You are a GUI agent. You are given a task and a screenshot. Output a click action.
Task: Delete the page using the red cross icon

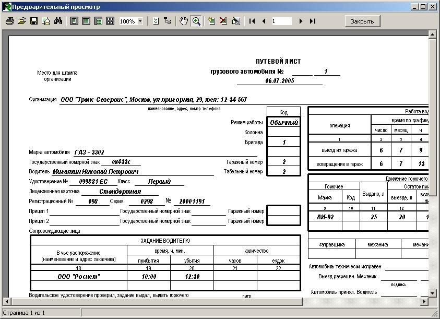pyautogui.click(x=223, y=21)
